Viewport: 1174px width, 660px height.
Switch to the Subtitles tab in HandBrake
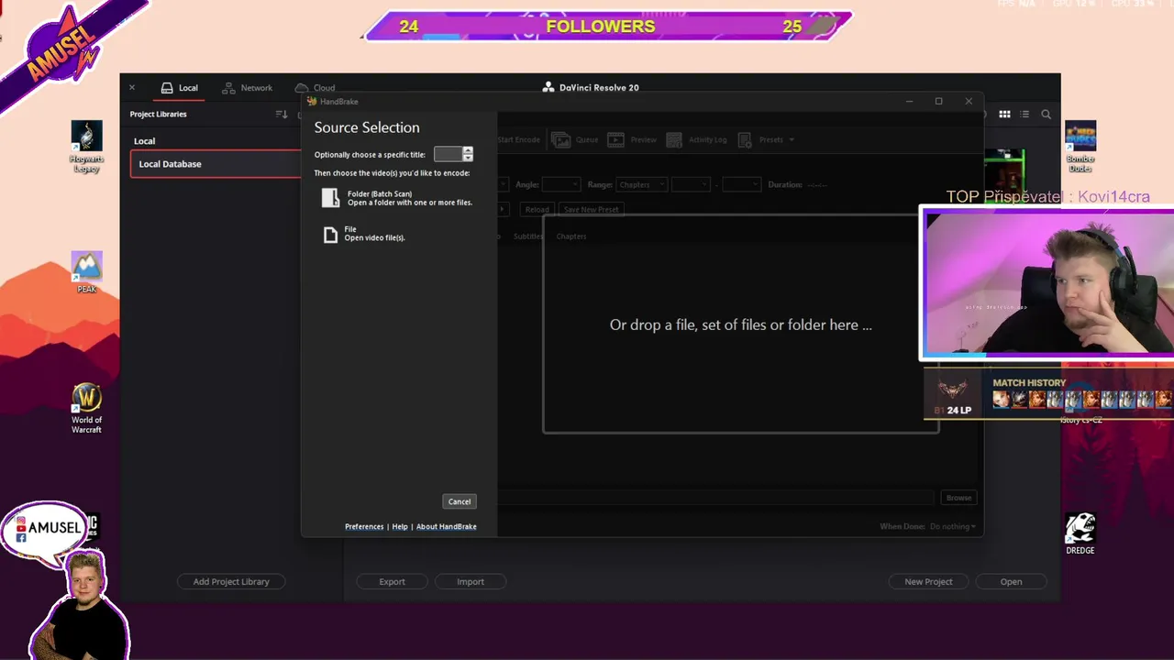(x=527, y=236)
